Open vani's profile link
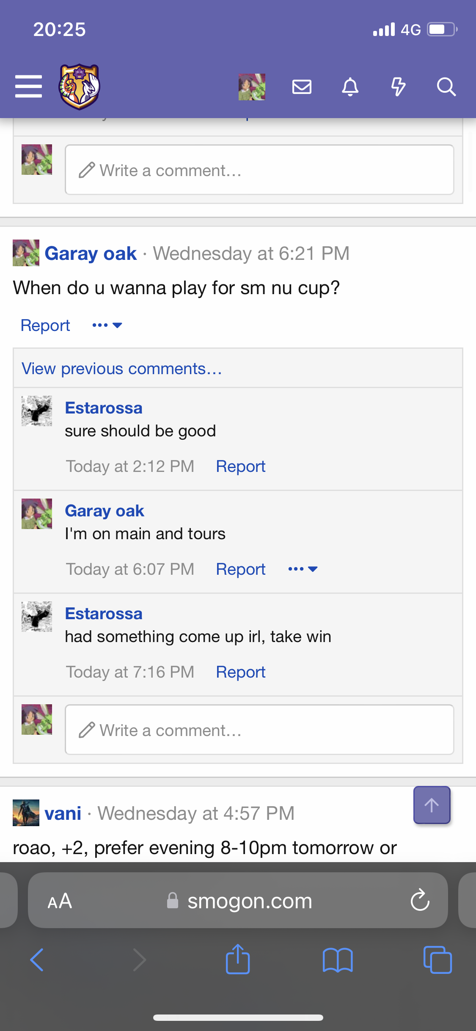The image size is (476, 1031). tap(63, 813)
